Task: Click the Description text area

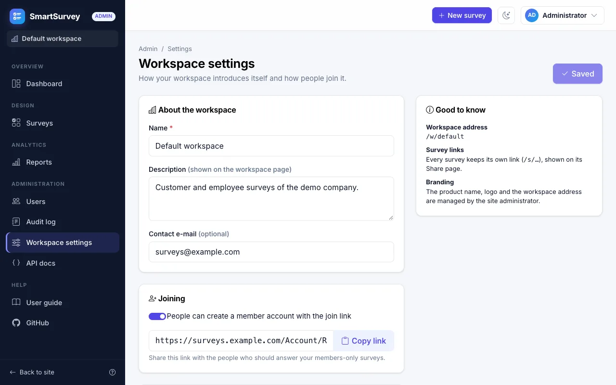Action: (271, 199)
